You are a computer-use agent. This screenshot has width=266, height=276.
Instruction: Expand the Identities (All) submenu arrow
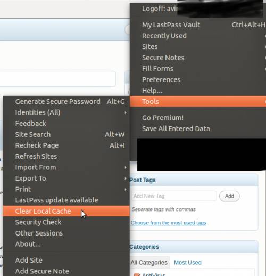[x=126, y=112]
